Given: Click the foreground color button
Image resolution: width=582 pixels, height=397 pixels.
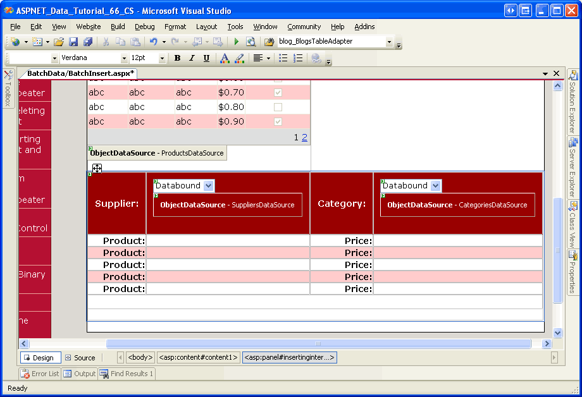Looking at the screenshot, I should tap(224, 58).
